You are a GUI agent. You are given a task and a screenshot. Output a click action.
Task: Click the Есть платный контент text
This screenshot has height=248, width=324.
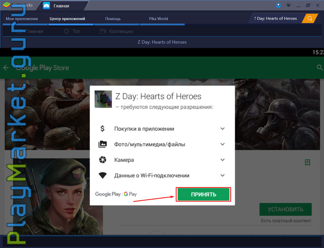286,221
